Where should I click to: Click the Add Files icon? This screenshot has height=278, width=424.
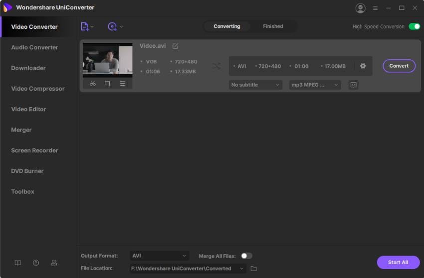pyautogui.click(x=85, y=26)
